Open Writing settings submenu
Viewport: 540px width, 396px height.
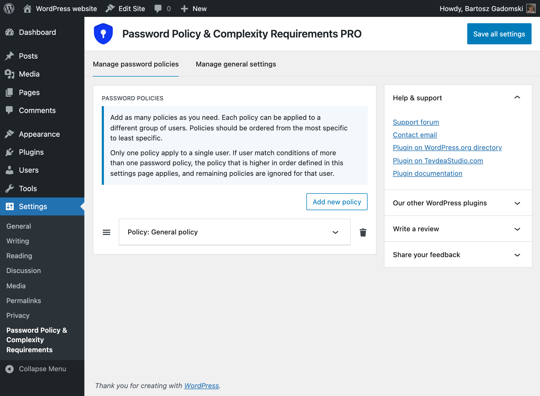pos(18,241)
